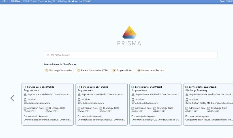Click Provider person icon on 03/25/2022 card

click(x=187, y=100)
